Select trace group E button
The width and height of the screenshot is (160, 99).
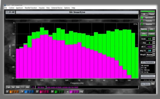click(x=67, y=92)
